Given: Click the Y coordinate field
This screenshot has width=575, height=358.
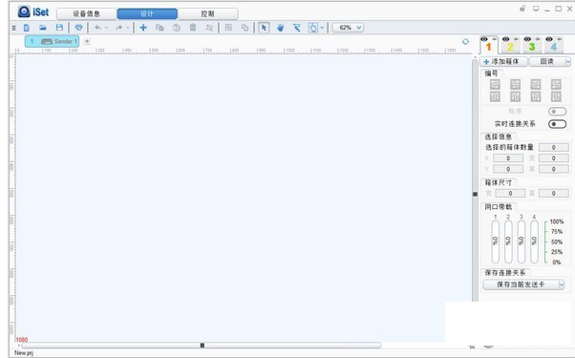Looking at the screenshot, I should coord(508,169).
